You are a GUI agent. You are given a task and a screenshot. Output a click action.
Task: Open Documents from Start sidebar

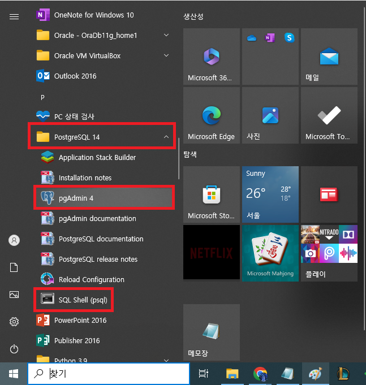(x=14, y=267)
